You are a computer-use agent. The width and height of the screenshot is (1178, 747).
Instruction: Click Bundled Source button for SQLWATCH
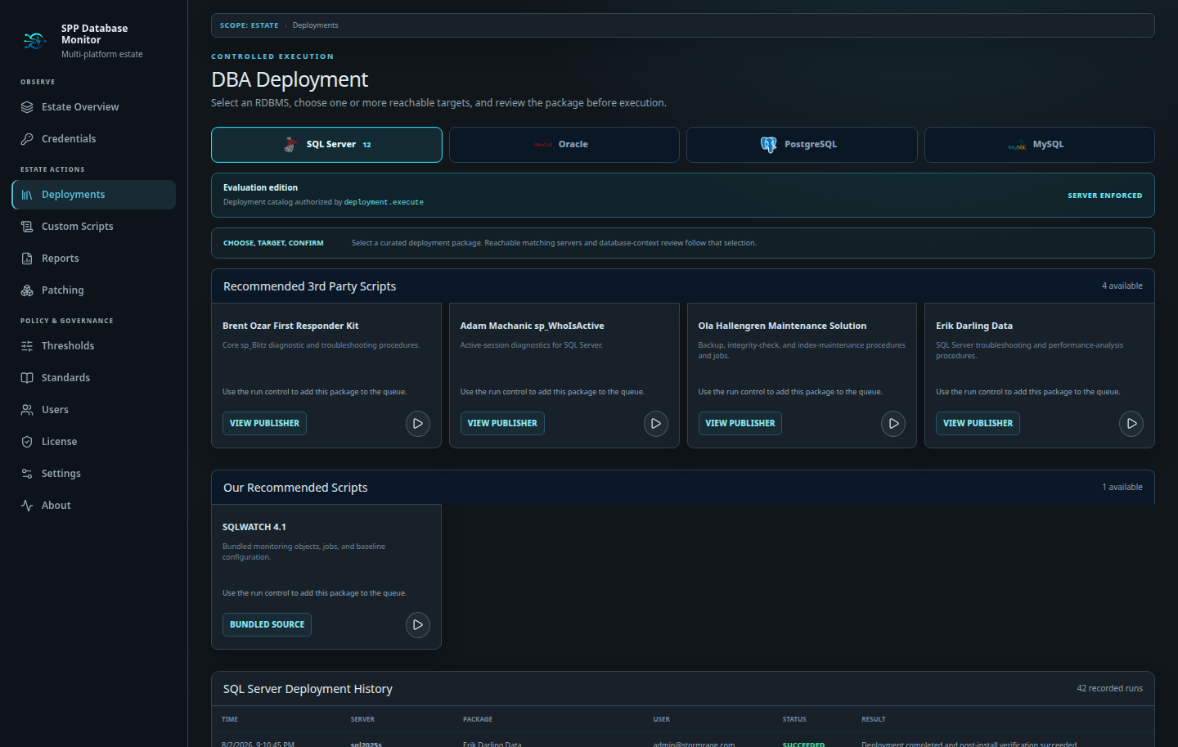267,625
